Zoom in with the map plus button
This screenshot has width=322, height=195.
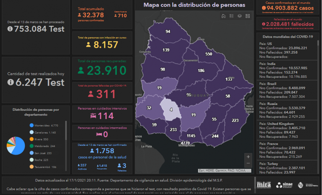[248, 157]
